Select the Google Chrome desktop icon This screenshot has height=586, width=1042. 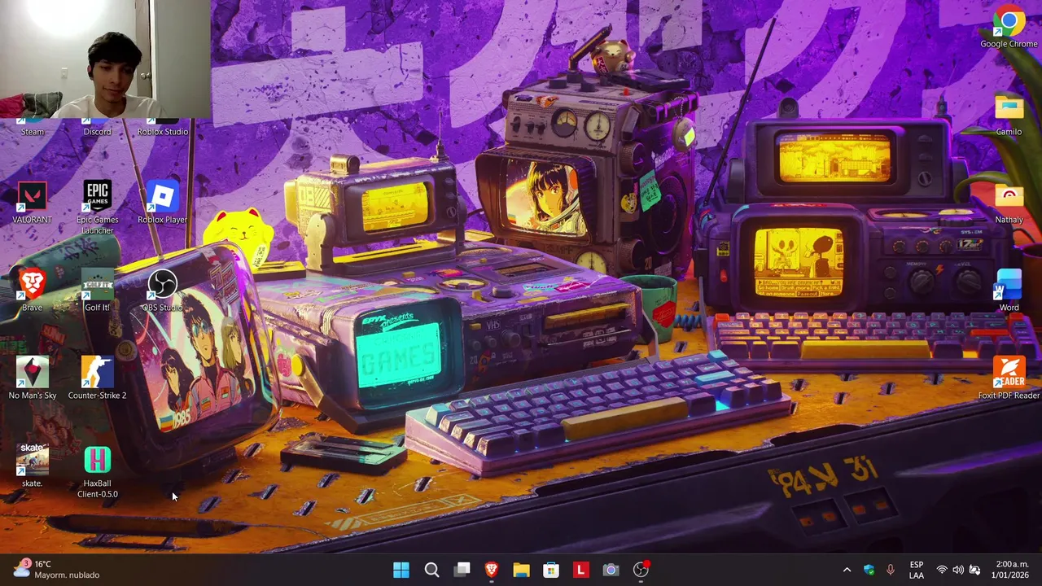[x=1009, y=27]
